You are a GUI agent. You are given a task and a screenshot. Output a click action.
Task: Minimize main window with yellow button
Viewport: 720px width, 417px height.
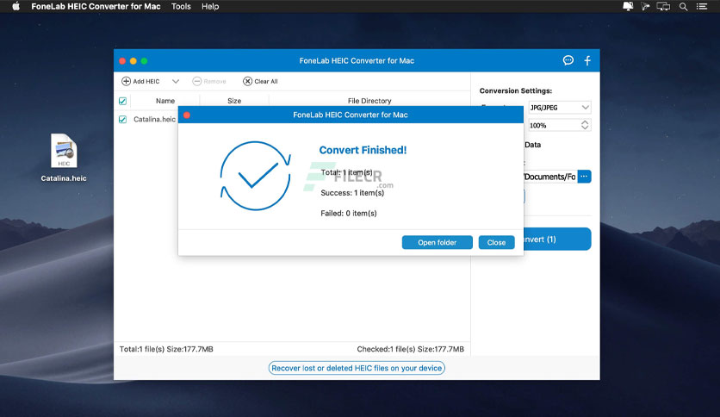click(133, 61)
